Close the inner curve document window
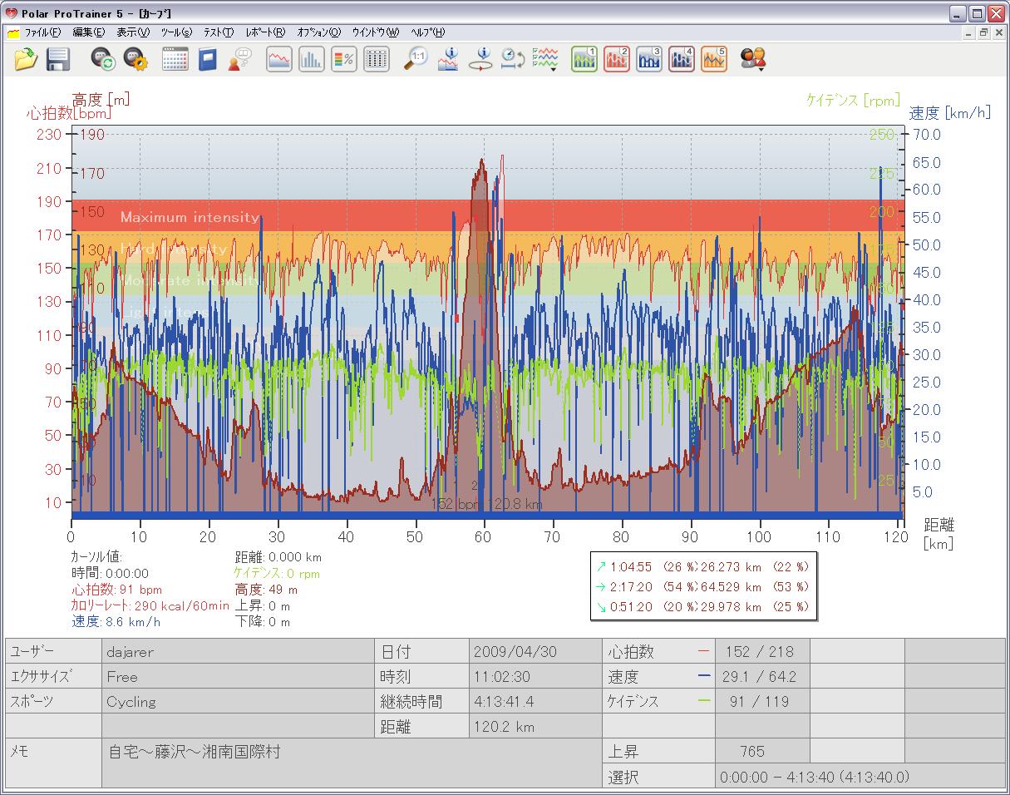Image resolution: width=1010 pixels, height=795 pixels. click(x=998, y=32)
